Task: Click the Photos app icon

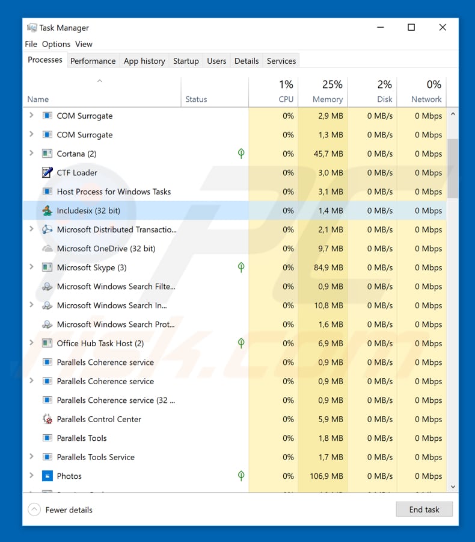Action: tap(47, 476)
